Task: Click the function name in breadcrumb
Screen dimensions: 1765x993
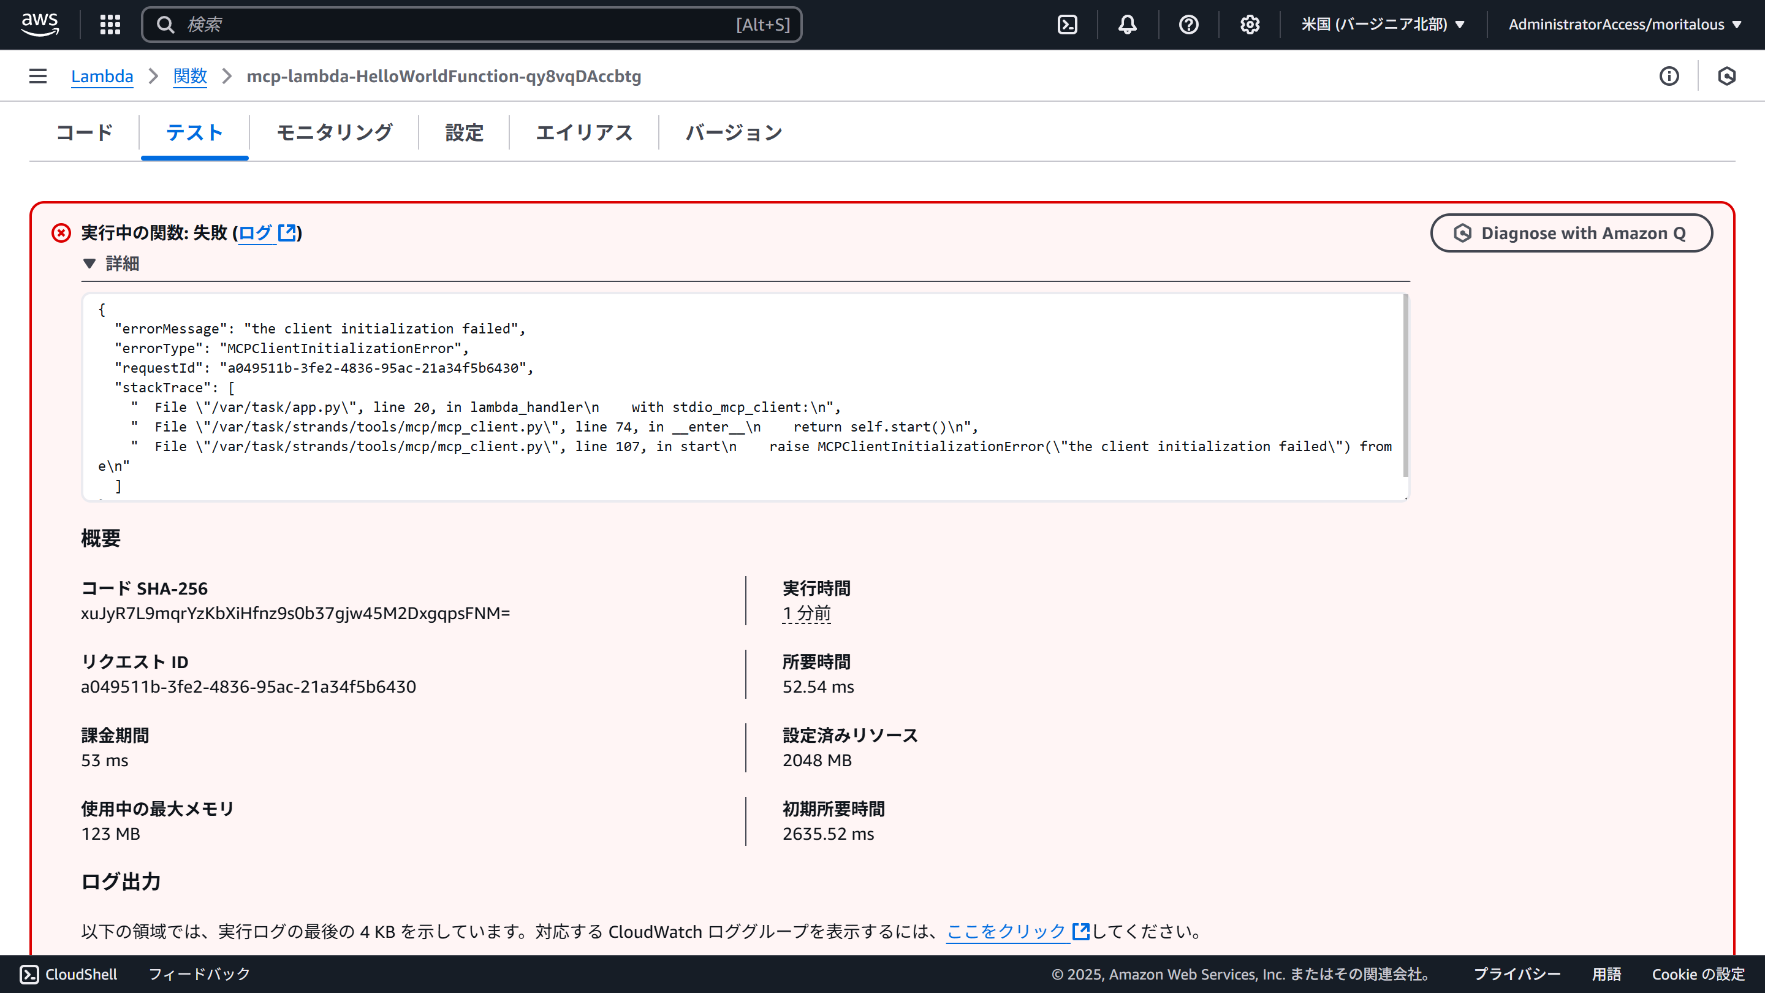Action: click(x=443, y=76)
